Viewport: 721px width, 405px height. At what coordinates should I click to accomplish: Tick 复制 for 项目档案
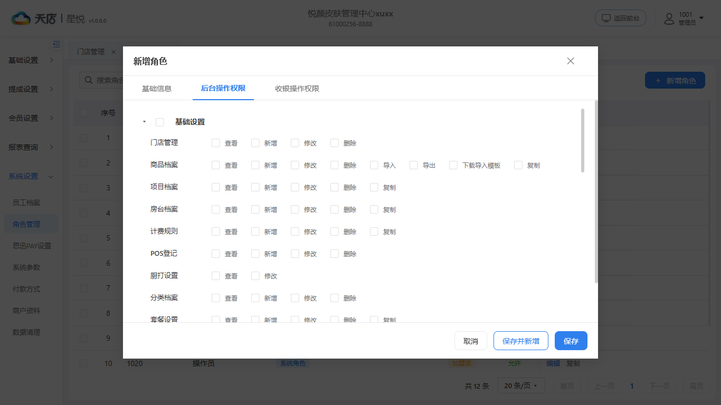374,187
